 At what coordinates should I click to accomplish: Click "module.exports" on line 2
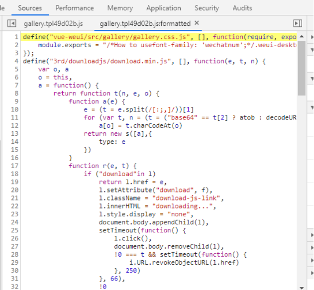tap(65, 45)
